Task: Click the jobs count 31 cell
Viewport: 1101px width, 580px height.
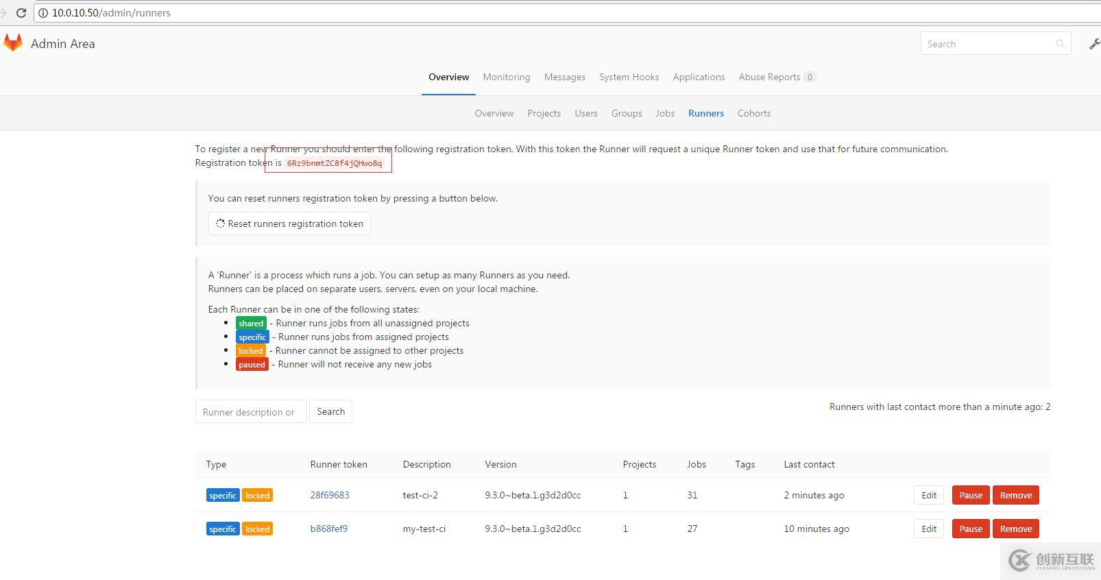Action: pos(692,495)
